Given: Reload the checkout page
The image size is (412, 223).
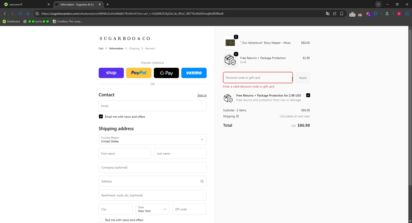Looking at the screenshot, I should tap(20, 13).
